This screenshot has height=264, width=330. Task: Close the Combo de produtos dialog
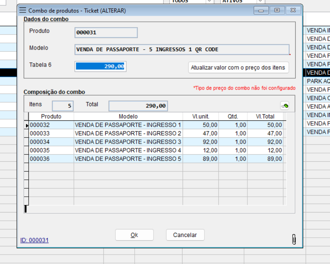pos(293,11)
